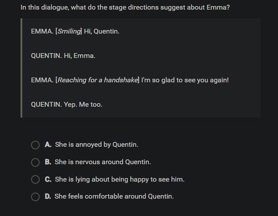Click the bold letter B label
The image size is (278, 216).
click(48, 162)
